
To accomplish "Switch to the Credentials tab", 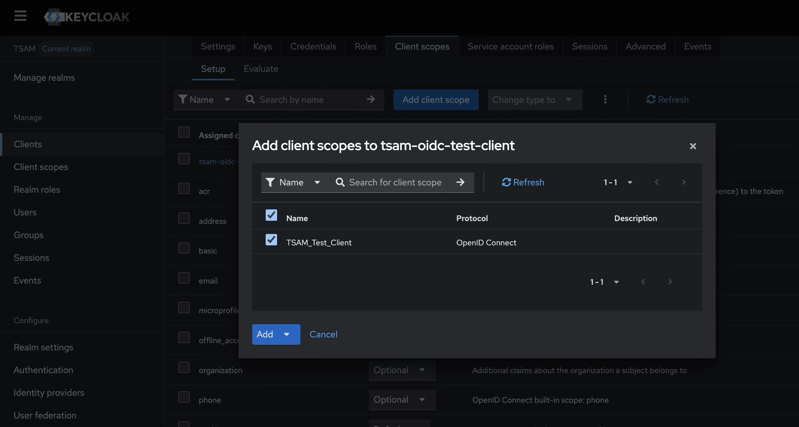I will click(313, 47).
